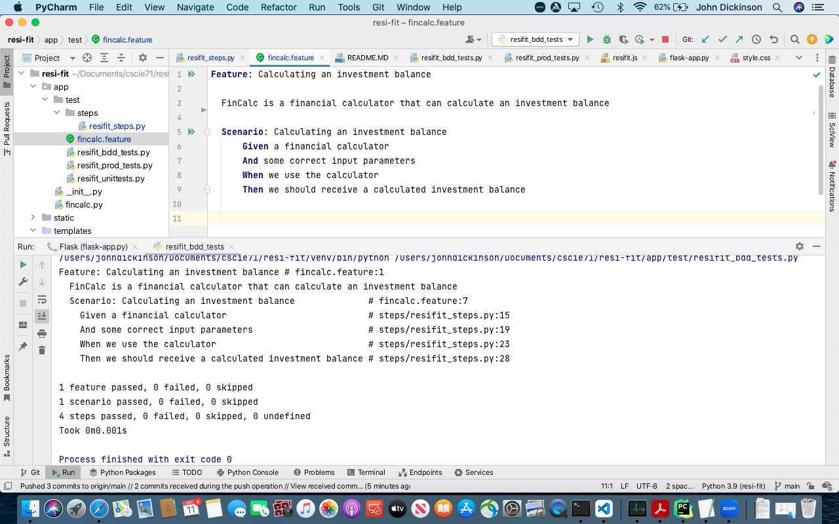Commit changes using the Git checkmark icon
839x524 pixels.
tap(722, 39)
